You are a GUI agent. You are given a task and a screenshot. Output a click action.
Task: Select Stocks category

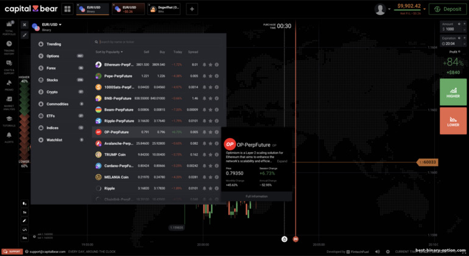click(62, 80)
